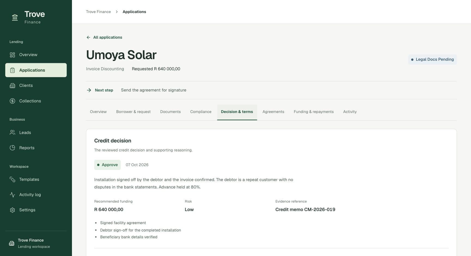Open the Agreements tab

click(273, 112)
